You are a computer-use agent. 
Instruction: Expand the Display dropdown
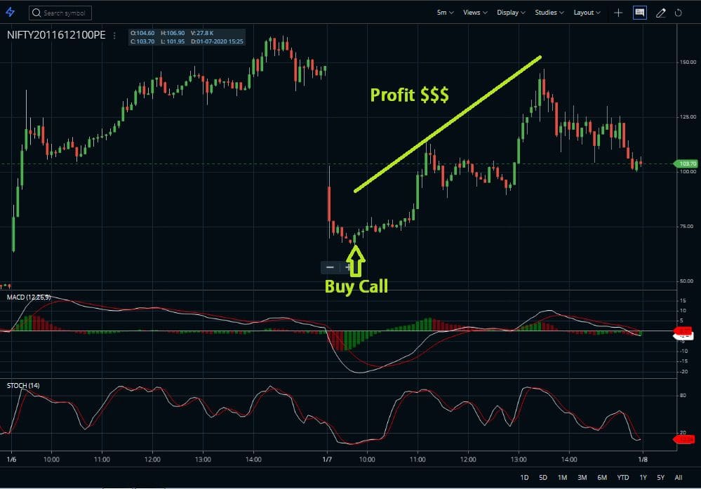(x=511, y=13)
